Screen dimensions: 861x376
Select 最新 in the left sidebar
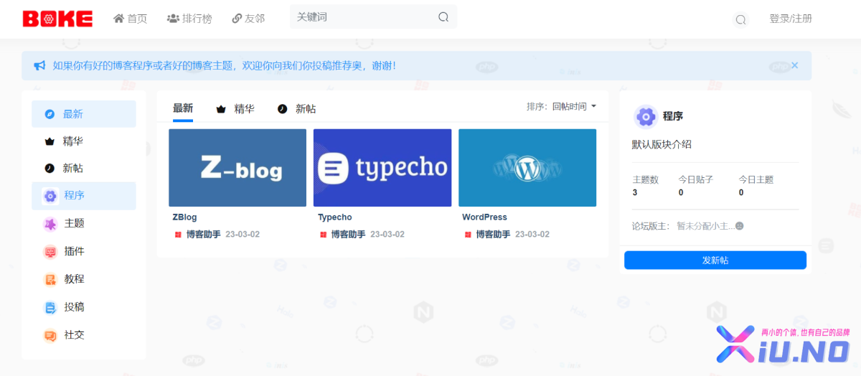[84, 114]
